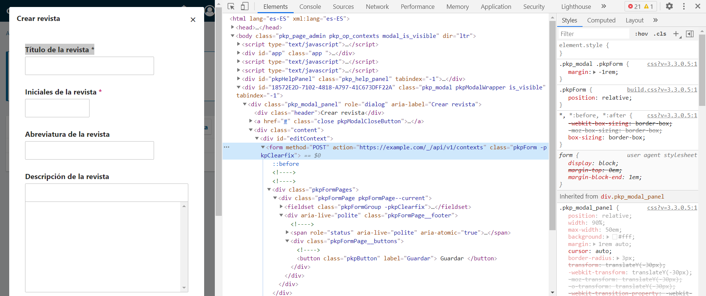Click the Descripción de la revista editor area

click(x=103, y=246)
